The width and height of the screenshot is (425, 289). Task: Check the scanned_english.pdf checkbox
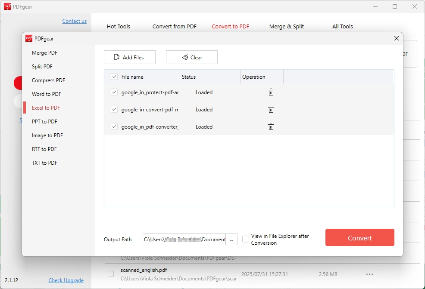pos(110,274)
